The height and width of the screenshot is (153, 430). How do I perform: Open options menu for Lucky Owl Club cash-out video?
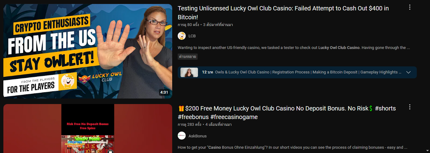[x=409, y=7]
